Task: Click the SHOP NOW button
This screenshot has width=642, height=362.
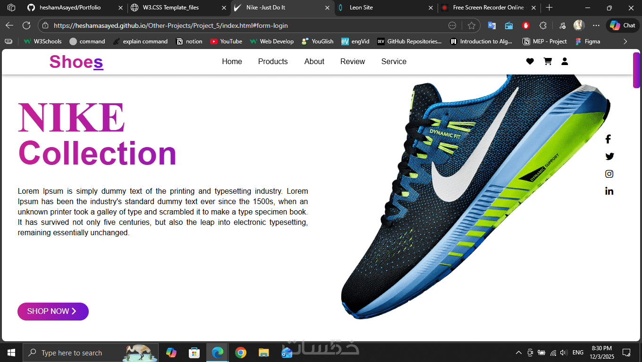Action: tap(53, 312)
